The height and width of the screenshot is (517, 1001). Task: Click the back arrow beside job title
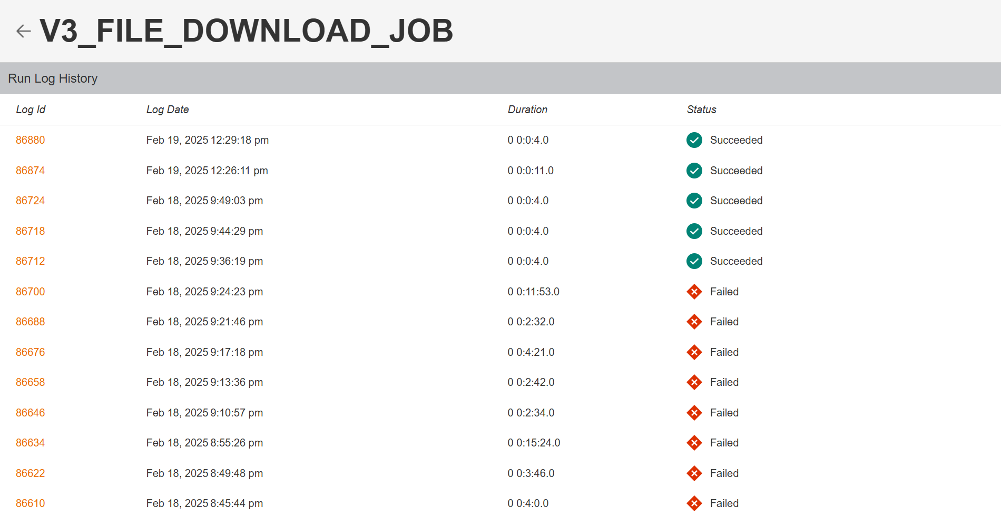point(23,31)
